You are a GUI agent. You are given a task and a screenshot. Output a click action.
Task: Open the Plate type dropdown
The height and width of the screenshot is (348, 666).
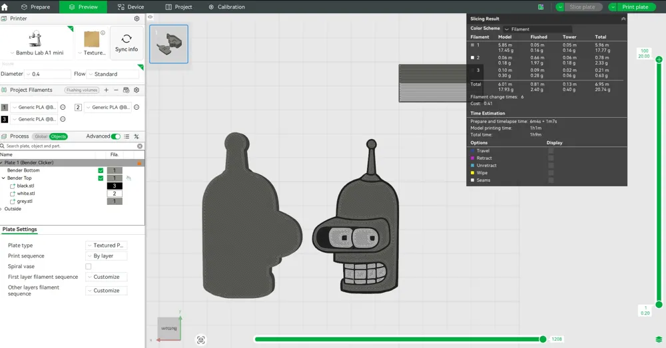coord(106,246)
